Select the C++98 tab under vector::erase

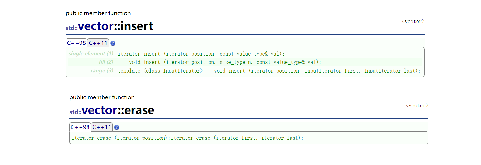tap(80, 127)
